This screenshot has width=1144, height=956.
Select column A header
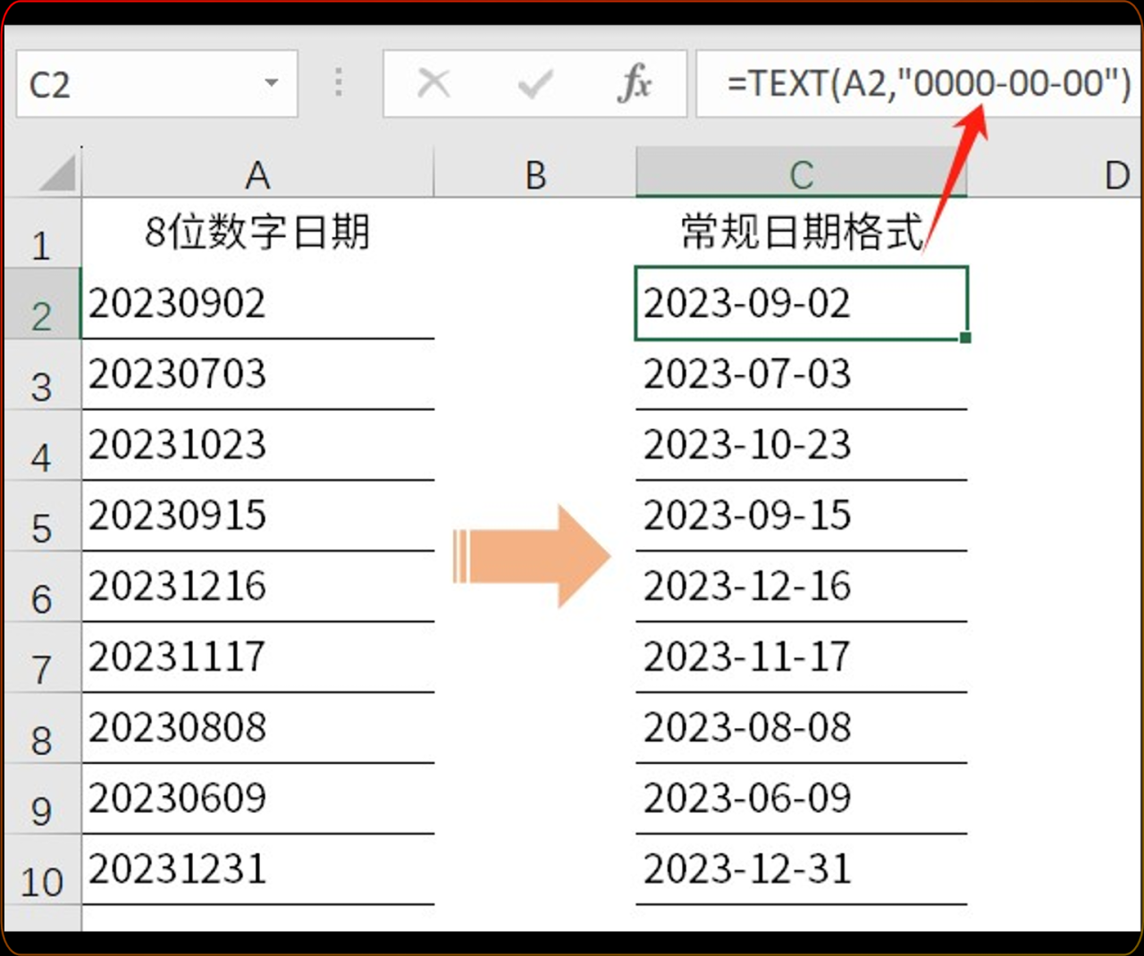pos(257,173)
